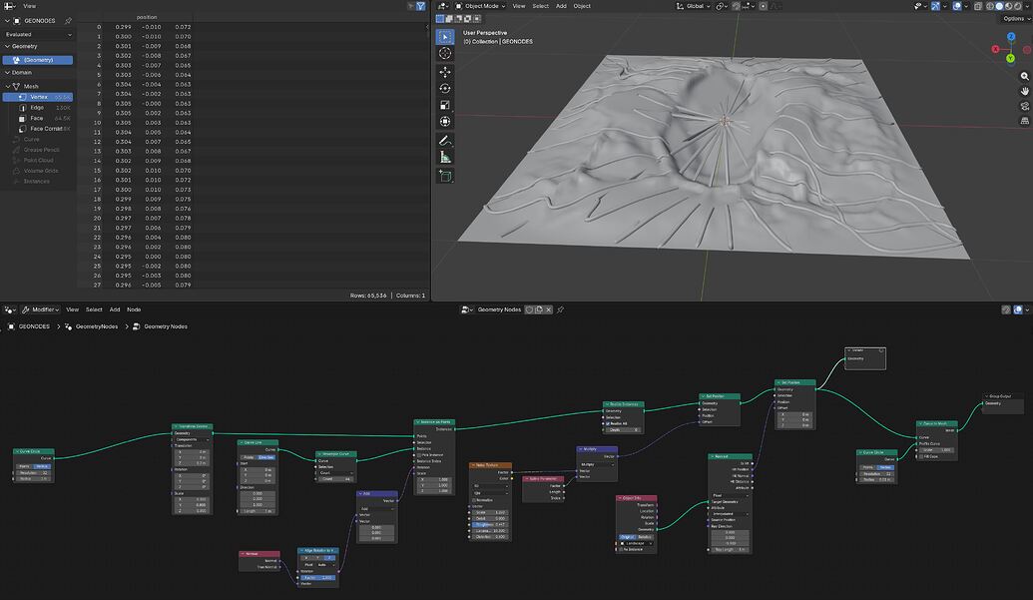1033x600 pixels.
Task: Click the position column header in spreadsheet
Action: tap(147, 17)
